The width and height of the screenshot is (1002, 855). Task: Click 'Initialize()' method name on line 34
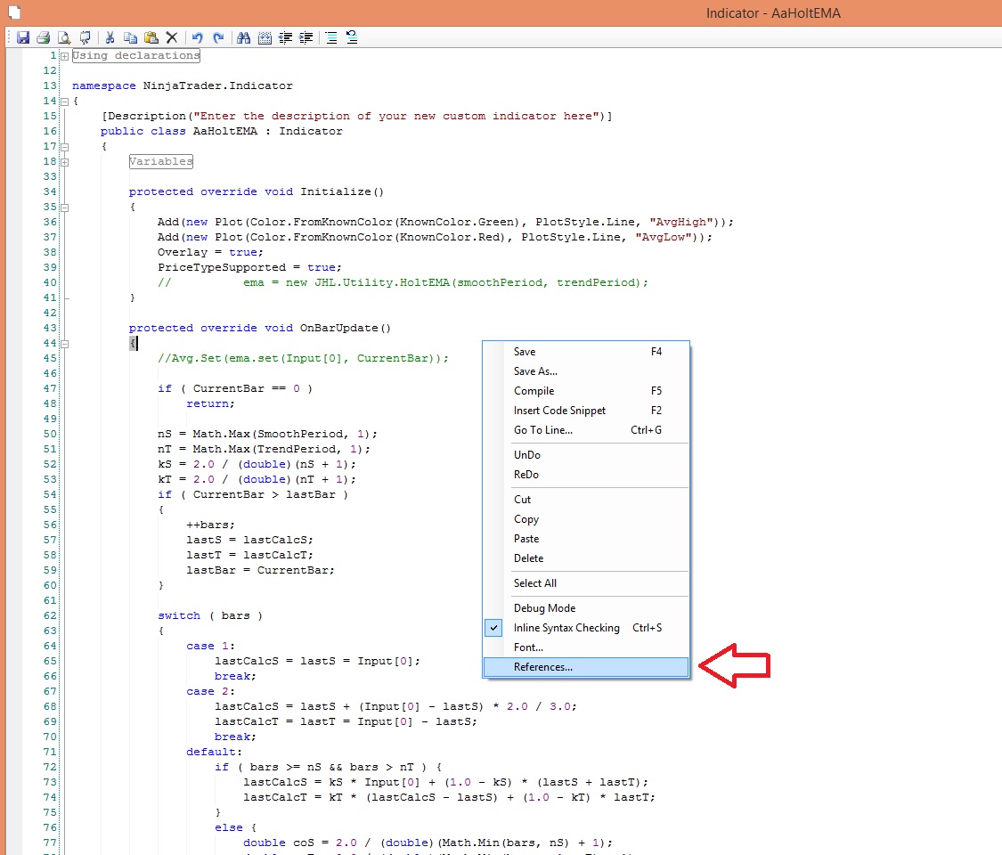pos(342,191)
